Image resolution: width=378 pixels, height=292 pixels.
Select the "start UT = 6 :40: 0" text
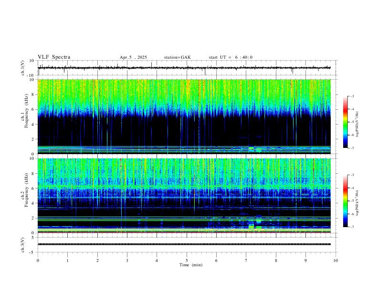coord(231,57)
